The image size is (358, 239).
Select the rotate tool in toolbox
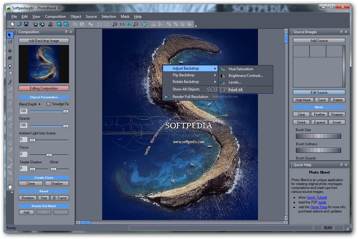10,42
